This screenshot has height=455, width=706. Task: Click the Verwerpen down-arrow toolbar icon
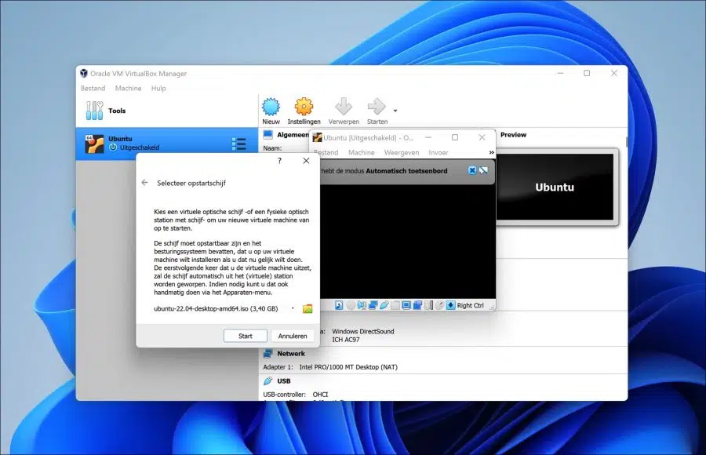[x=344, y=107]
